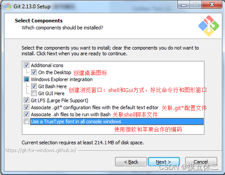Click the Next button
Image resolution: width=225 pixels, height=175 pixels.
click(164, 162)
